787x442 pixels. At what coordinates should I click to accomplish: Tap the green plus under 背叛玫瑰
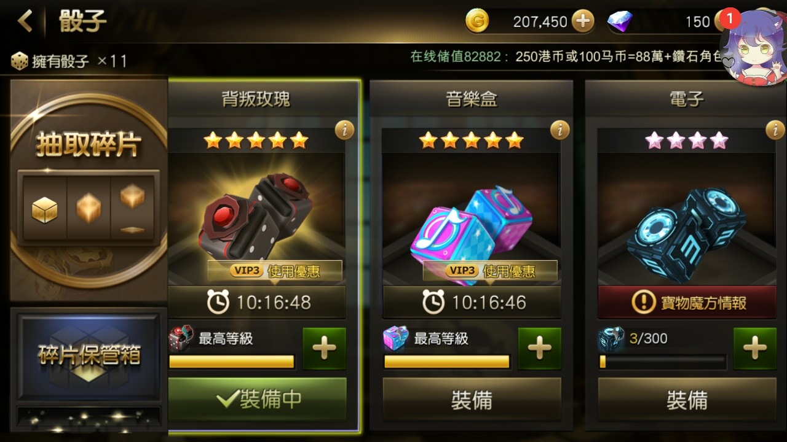click(x=324, y=349)
